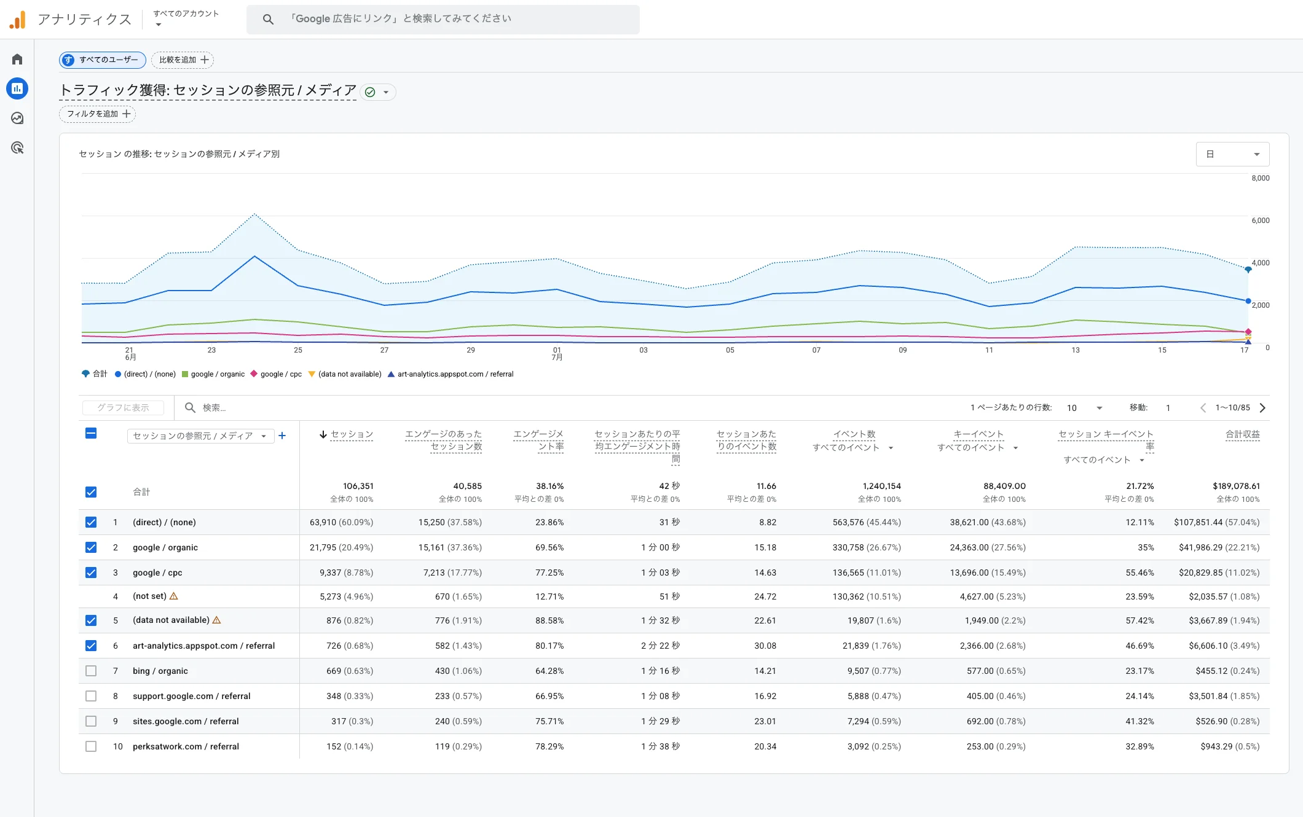The height and width of the screenshot is (817, 1303).
Task: Open the Advertising sidebar icon
Action: coord(17,147)
